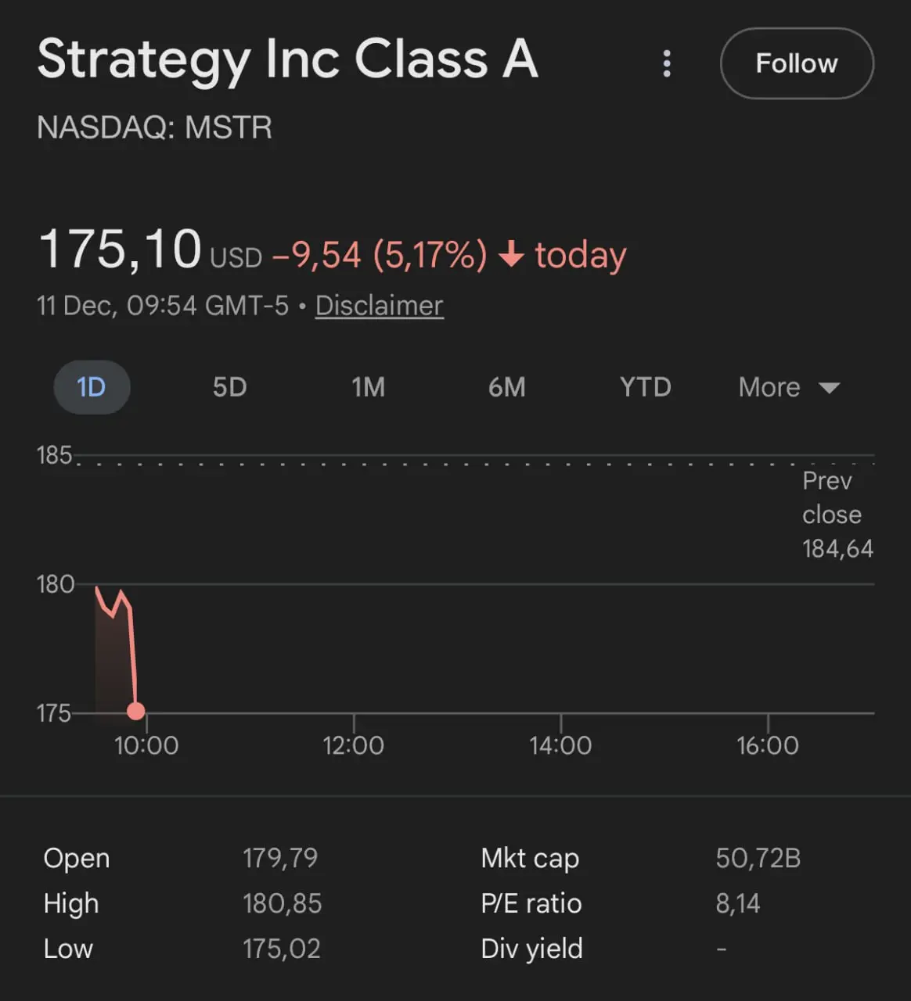This screenshot has height=1001, width=911.
Task: Switch to the 5D chart range
Action: tap(229, 387)
